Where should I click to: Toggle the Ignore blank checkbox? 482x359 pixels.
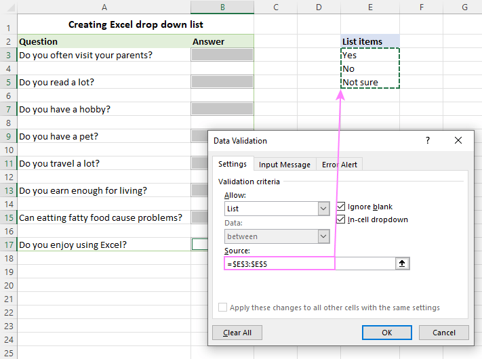[x=341, y=207]
